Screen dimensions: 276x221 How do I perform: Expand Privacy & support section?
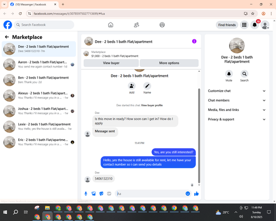237,119
